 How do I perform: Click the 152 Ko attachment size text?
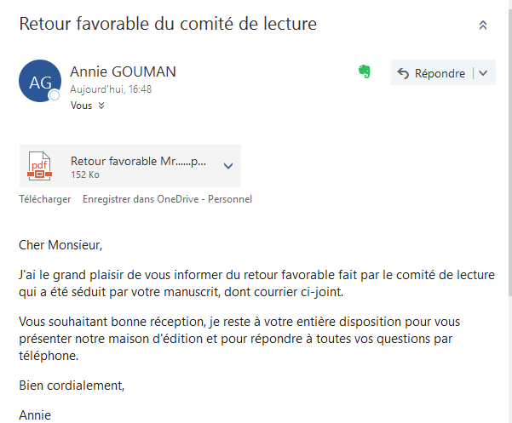tap(85, 174)
